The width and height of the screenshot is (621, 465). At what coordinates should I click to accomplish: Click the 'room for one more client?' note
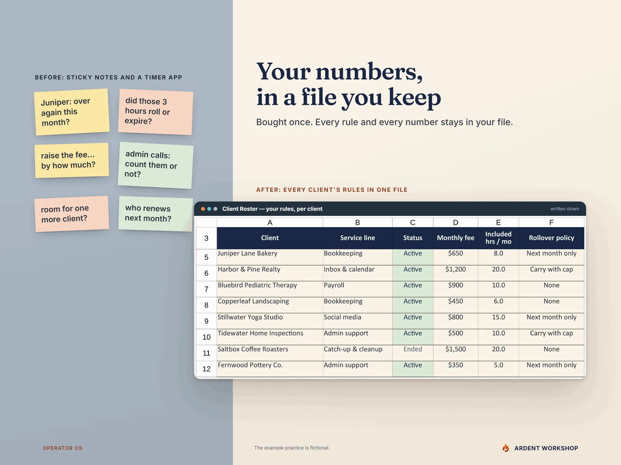click(x=72, y=214)
